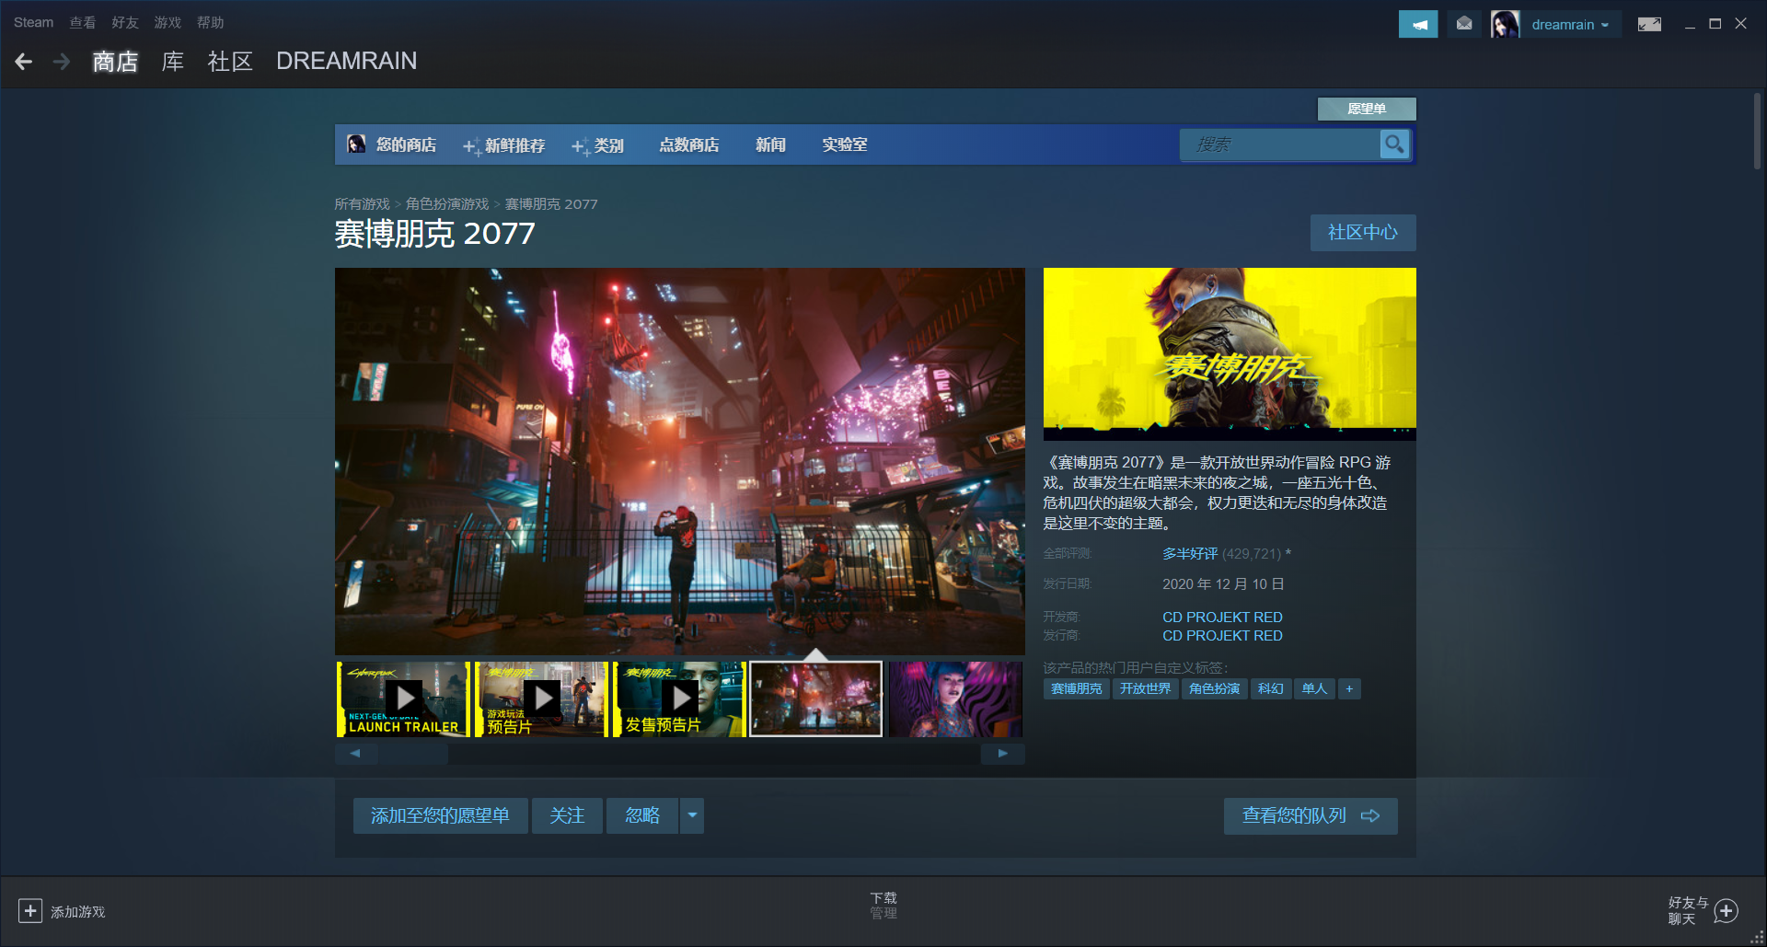Expand more tags with the plus button
Screen dimensions: 1767x947
tap(1349, 688)
